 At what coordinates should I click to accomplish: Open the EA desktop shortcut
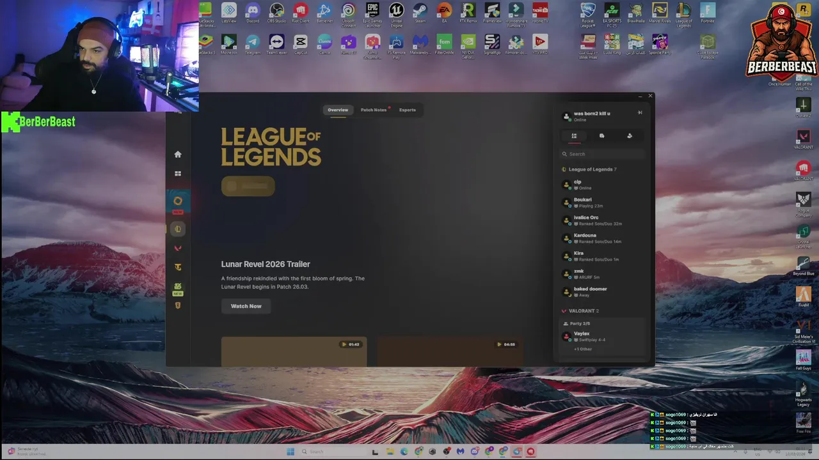click(444, 13)
